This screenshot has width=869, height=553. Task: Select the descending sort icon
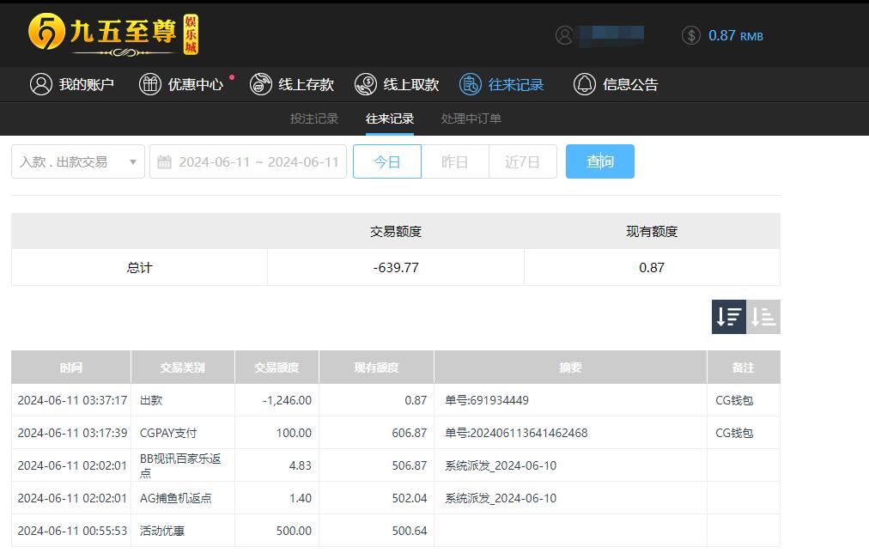click(x=728, y=317)
